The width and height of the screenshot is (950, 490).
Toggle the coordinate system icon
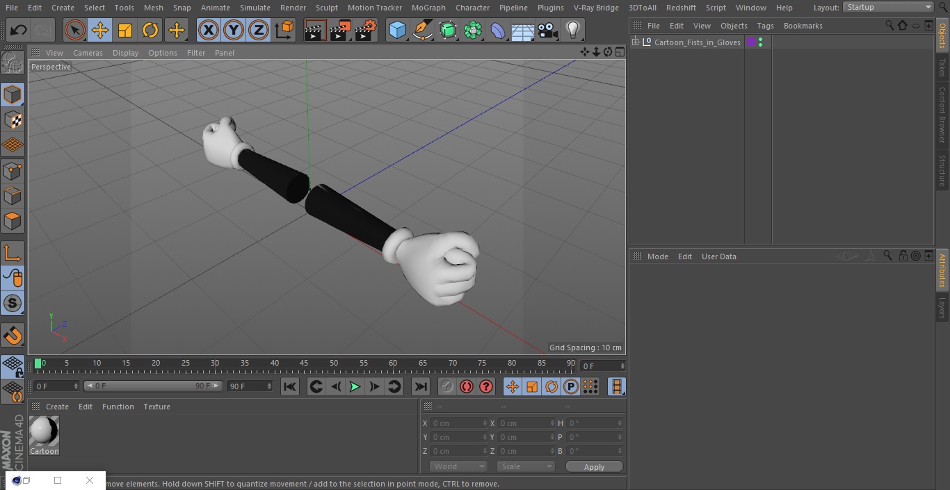(x=284, y=31)
